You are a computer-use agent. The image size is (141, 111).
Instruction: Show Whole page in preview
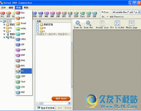click(x=132, y=24)
